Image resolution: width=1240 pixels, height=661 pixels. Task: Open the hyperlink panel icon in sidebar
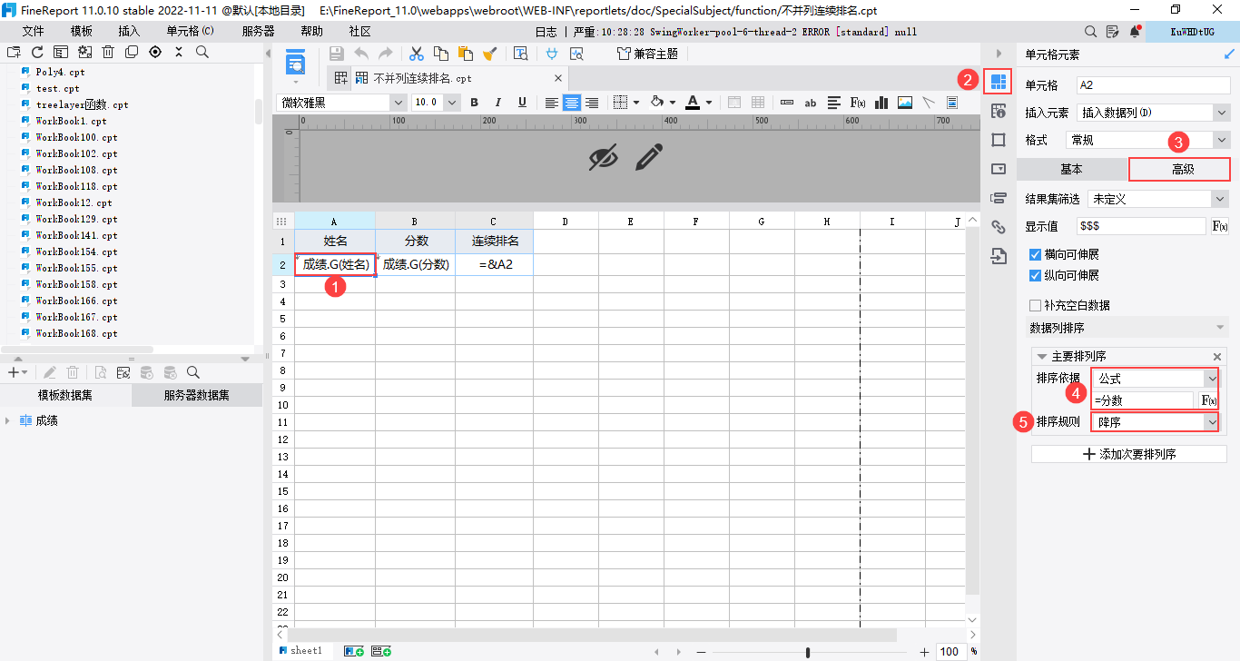[x=999, y=227]
